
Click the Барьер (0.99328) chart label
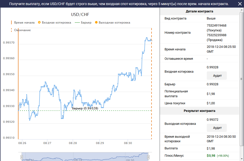click(x=85, y=108)
